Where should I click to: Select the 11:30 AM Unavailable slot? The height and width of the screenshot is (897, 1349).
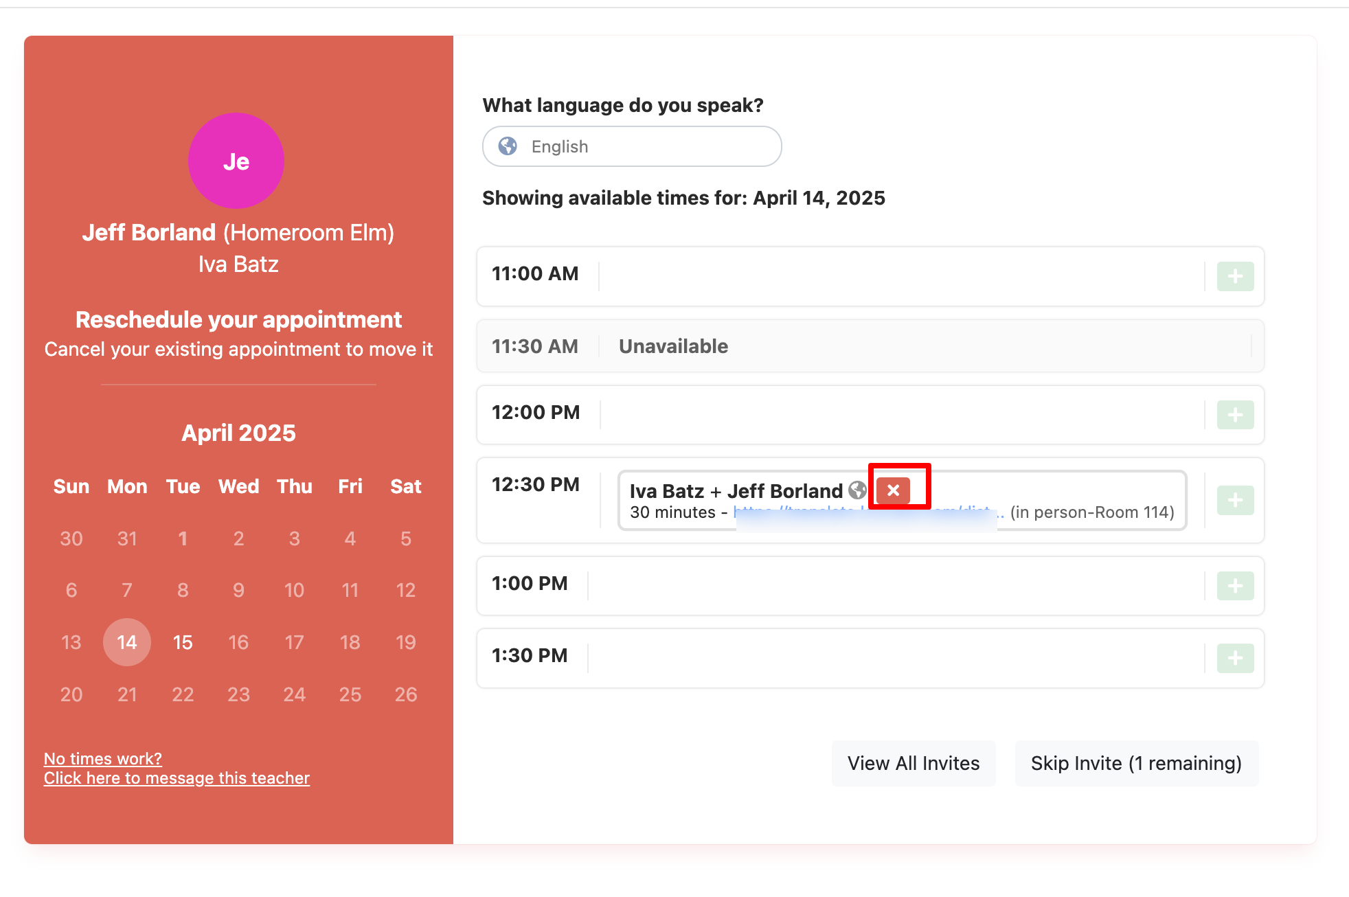[673, 346]
